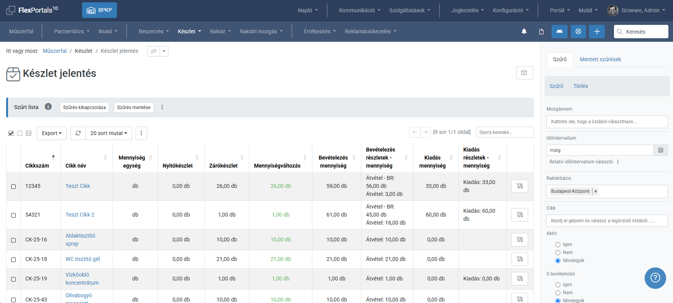Click the blue plus add button
The height and width of the screenshot is (303, 673).
coord(597,31)
